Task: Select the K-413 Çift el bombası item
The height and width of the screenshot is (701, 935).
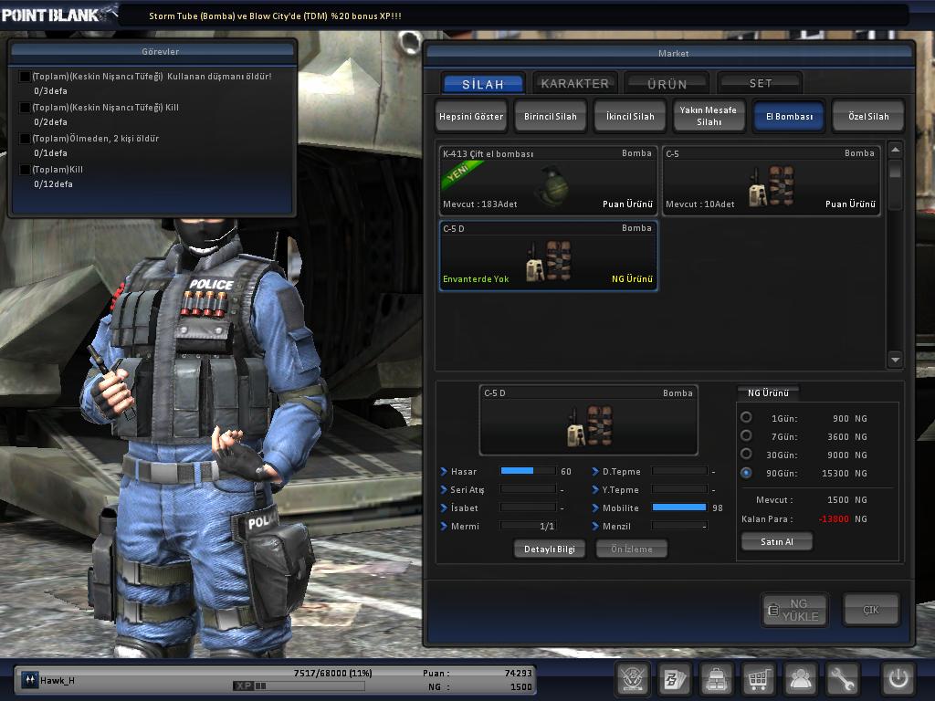Action: tap(548, 180)
